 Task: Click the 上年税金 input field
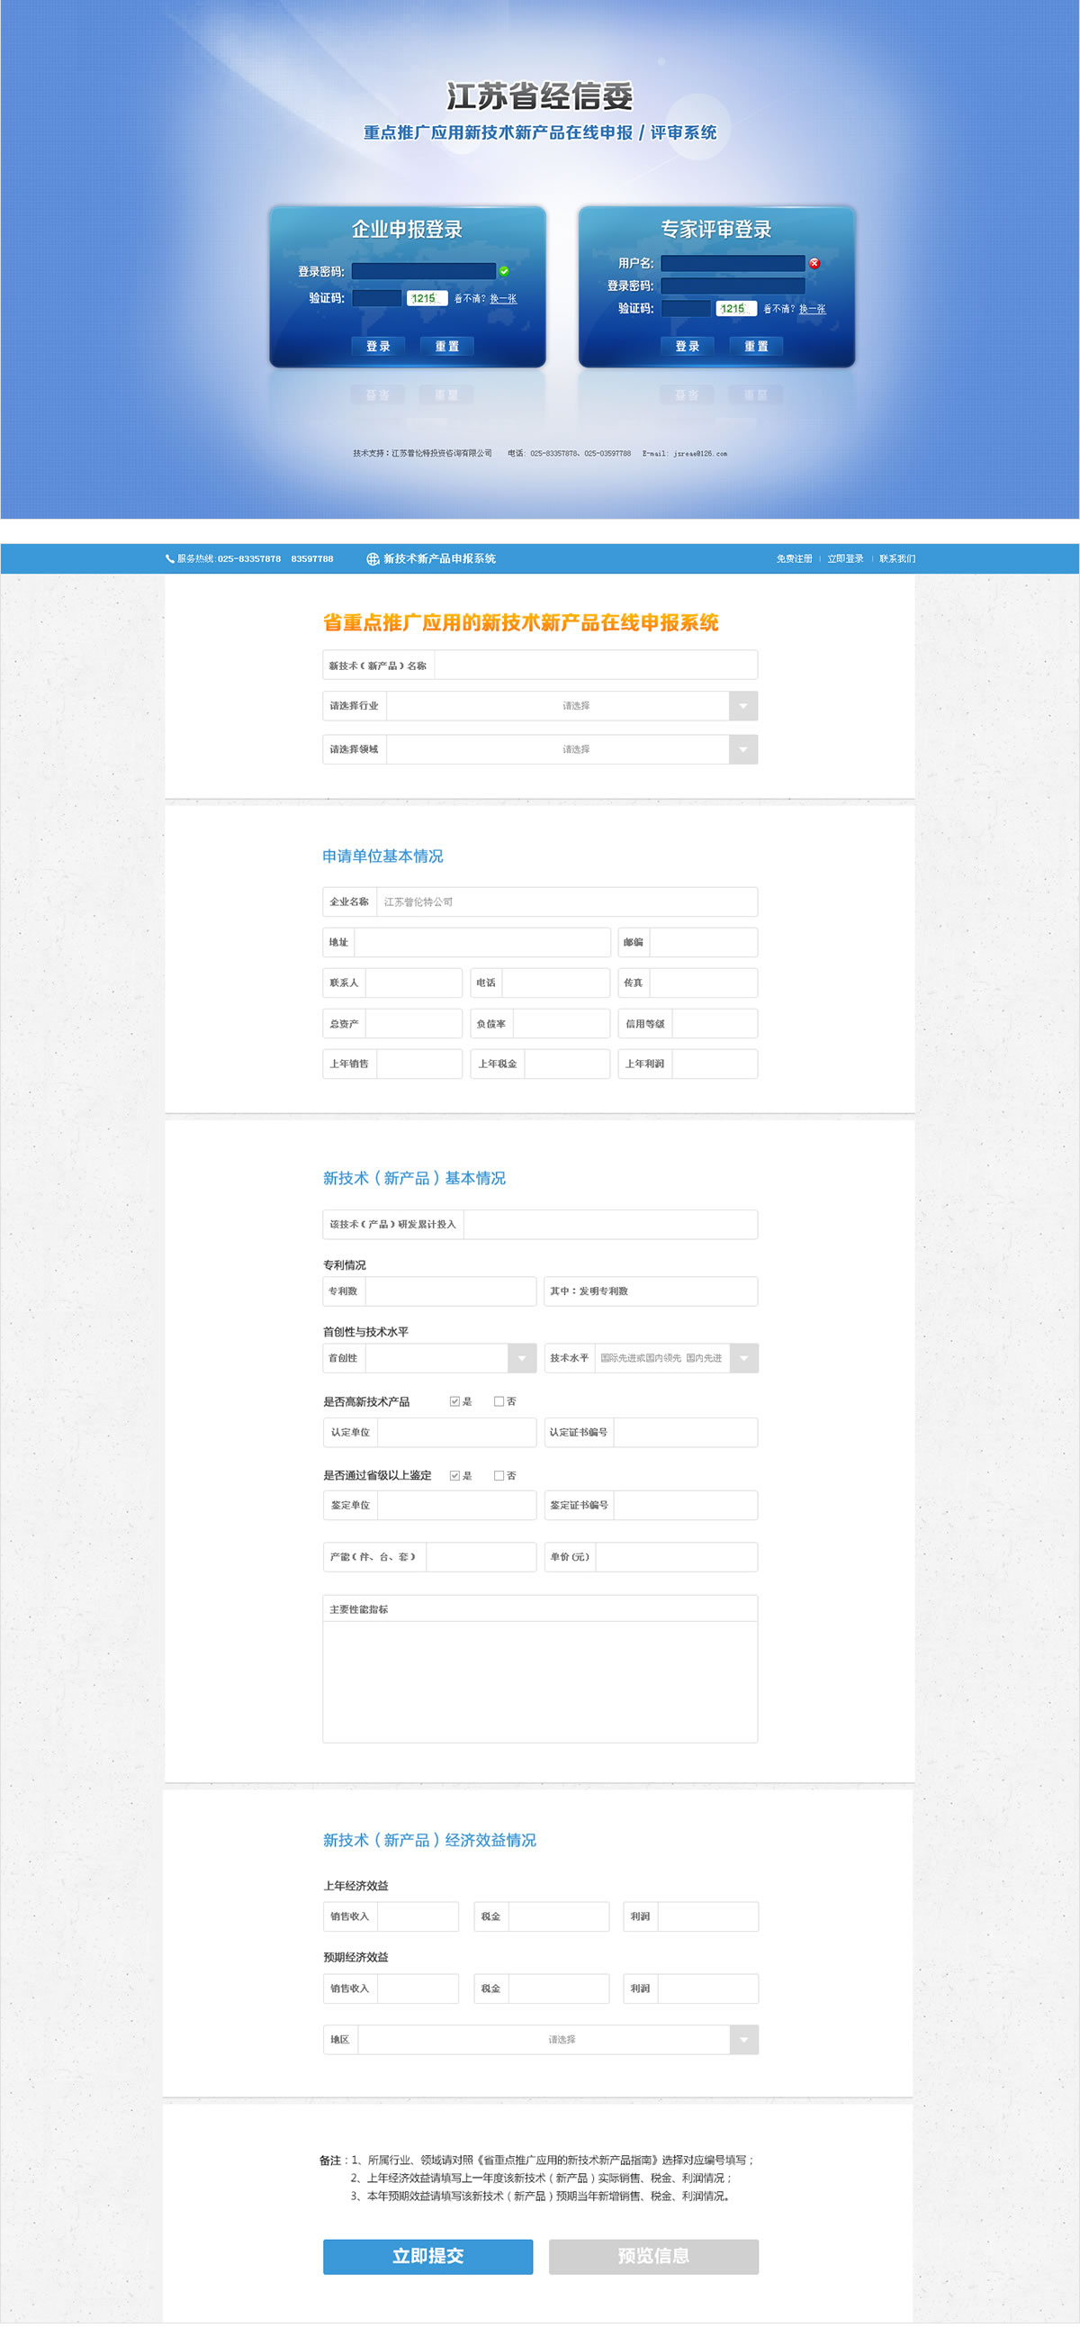[x=567, y=1064]
